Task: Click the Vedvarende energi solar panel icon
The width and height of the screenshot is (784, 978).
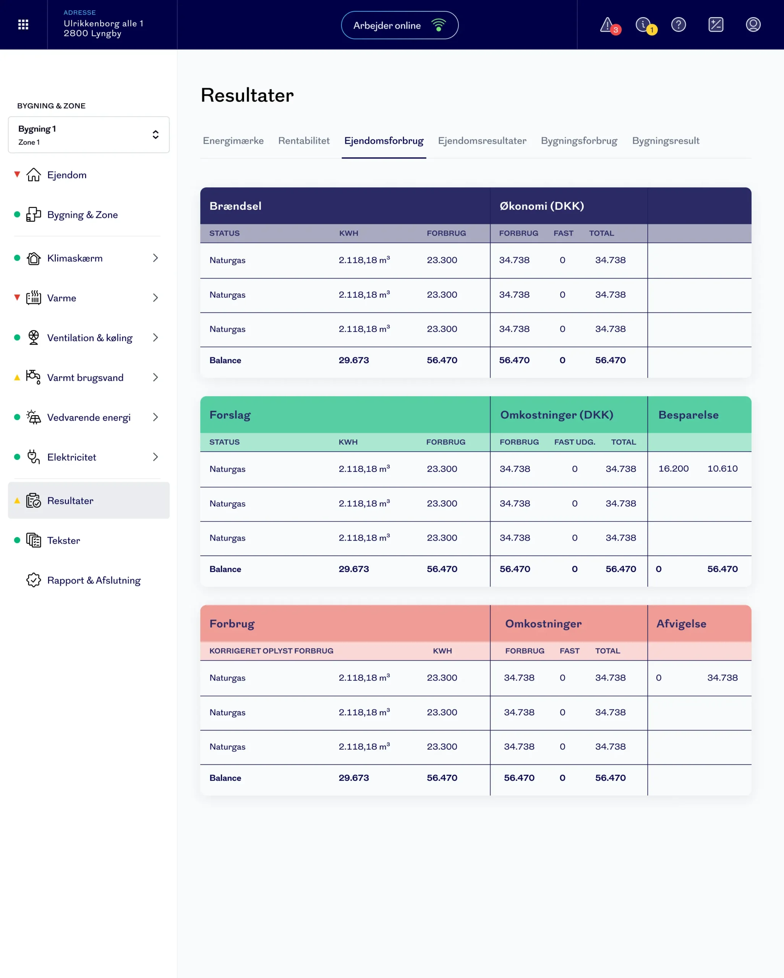Action: tap(34, 417)
